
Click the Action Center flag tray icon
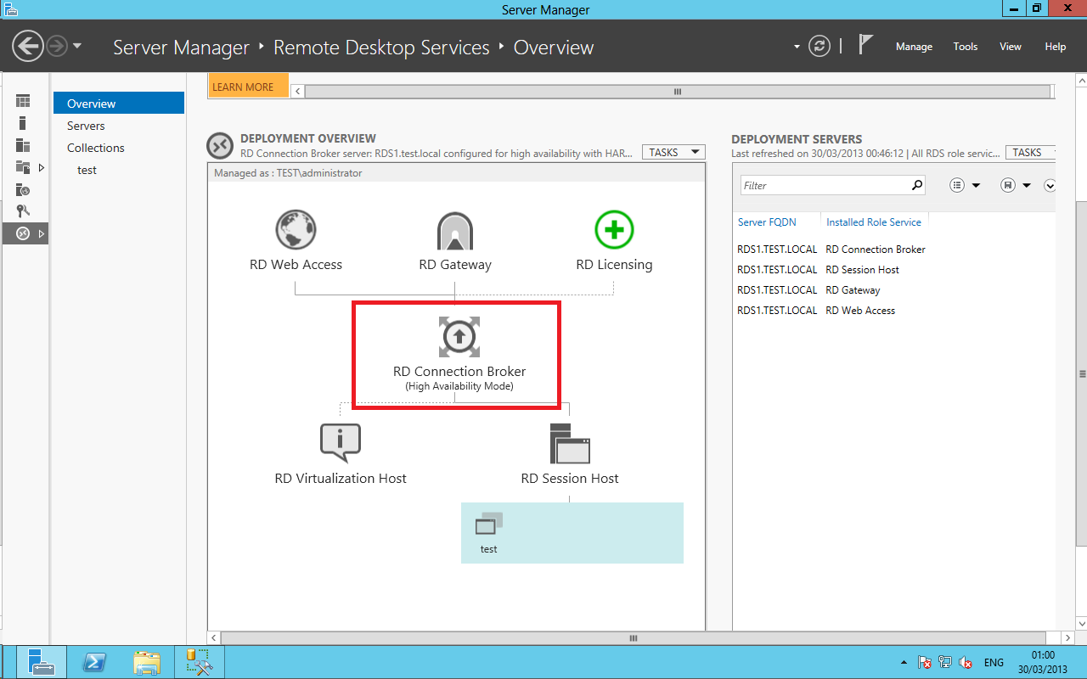click(926, 662)
